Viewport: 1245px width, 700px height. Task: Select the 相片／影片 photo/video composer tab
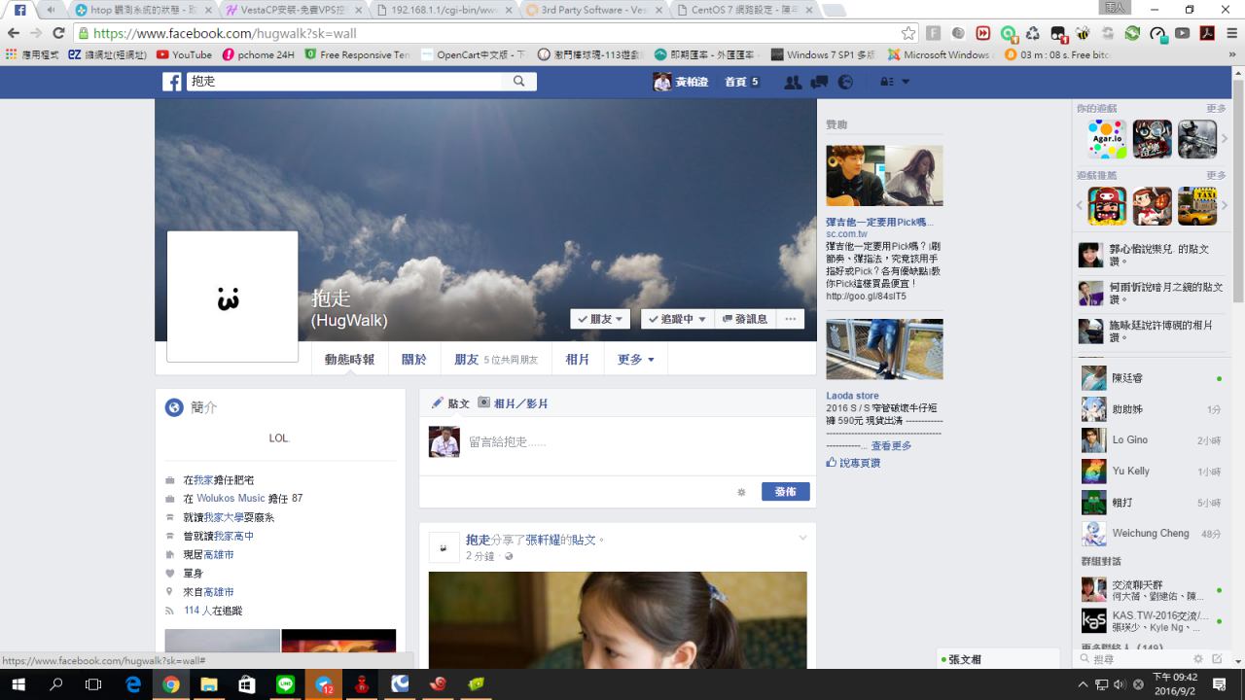(x=514, y=403)
